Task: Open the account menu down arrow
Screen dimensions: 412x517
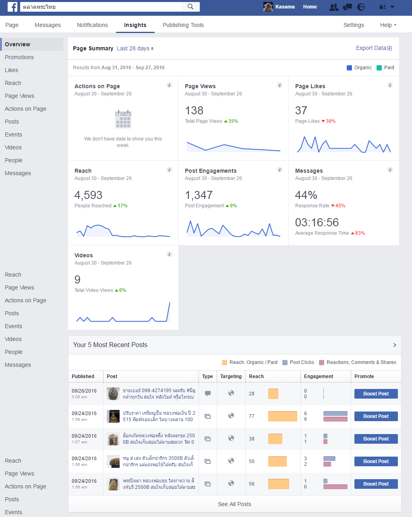Action: 392,7
